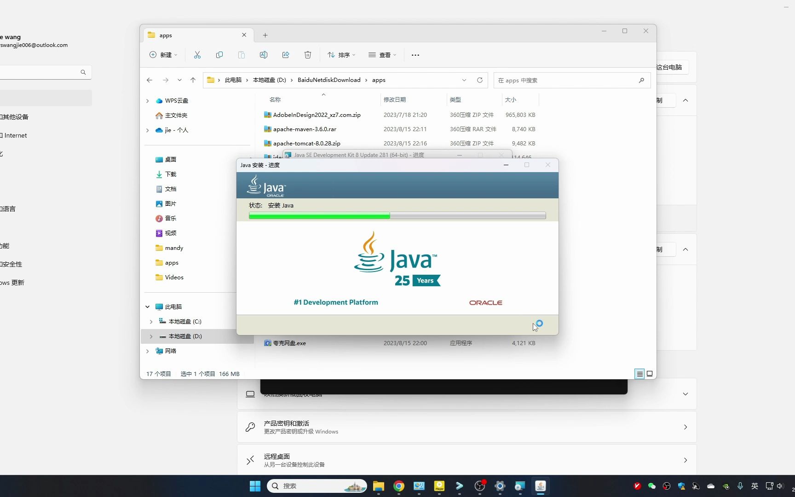Viewport: 795px width, 497px height.
Task: Add a new Explorer tab
Action: (265, 35)
